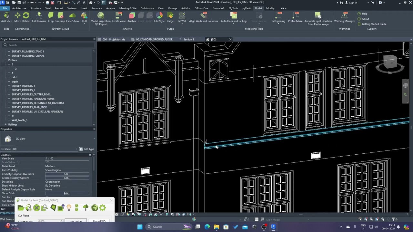Click Edit for Visibility/Graphics Overrides
The width and height of the screenshot is (413, 232).
(67, 174)
